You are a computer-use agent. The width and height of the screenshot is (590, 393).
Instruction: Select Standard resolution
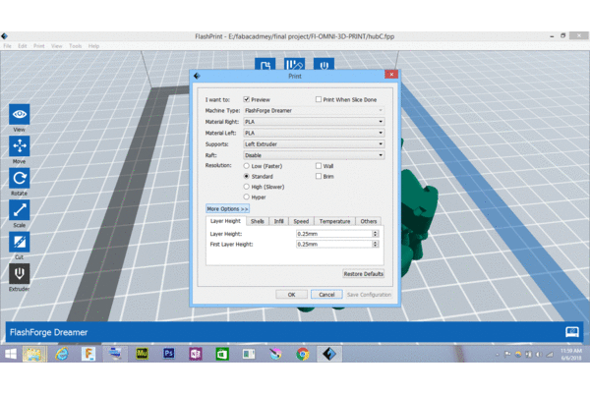tap(247, 176)
